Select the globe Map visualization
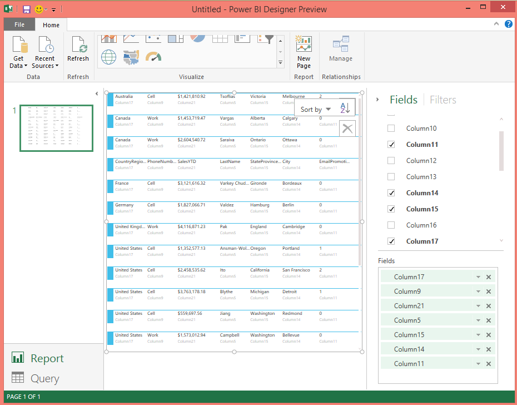The width and height of the screenshot is (517, 405). click(108, 57)
